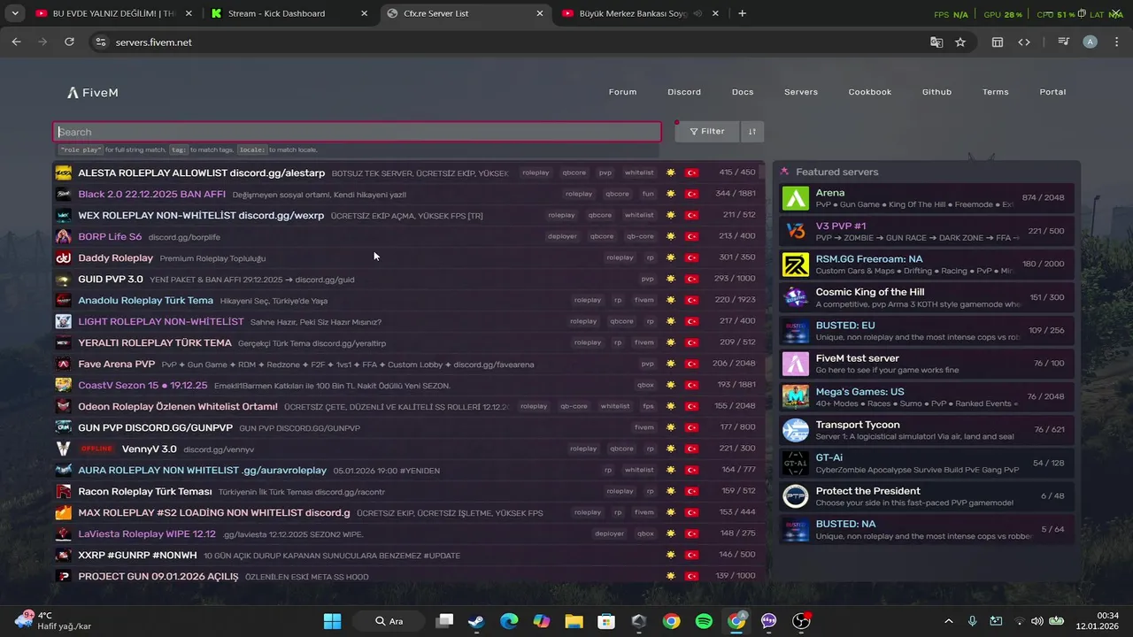Open the FiveM test server featured entry
Viewport: 1133px width, 637px height.
927,364
